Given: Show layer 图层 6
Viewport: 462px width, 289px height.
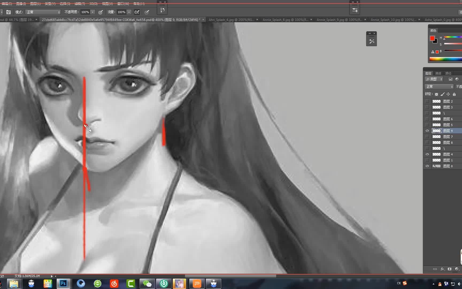Looking at the screenshot, I should pos(427,119).
